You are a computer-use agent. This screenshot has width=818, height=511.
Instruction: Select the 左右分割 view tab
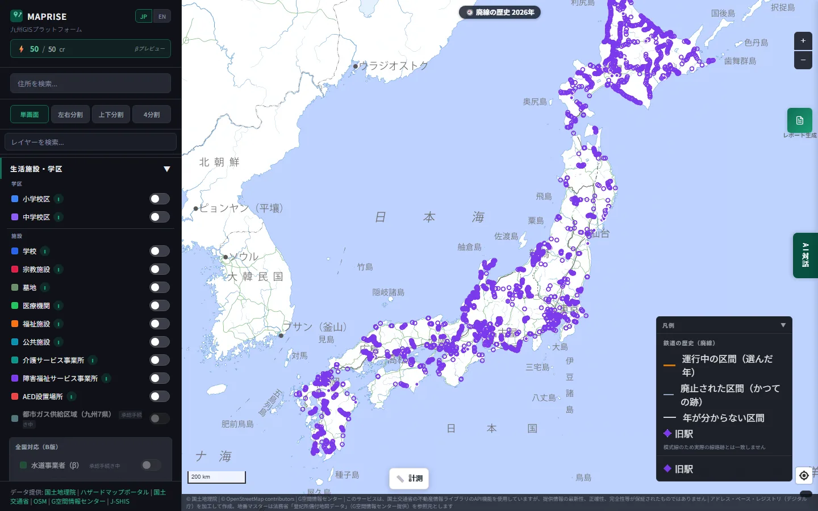70,115
